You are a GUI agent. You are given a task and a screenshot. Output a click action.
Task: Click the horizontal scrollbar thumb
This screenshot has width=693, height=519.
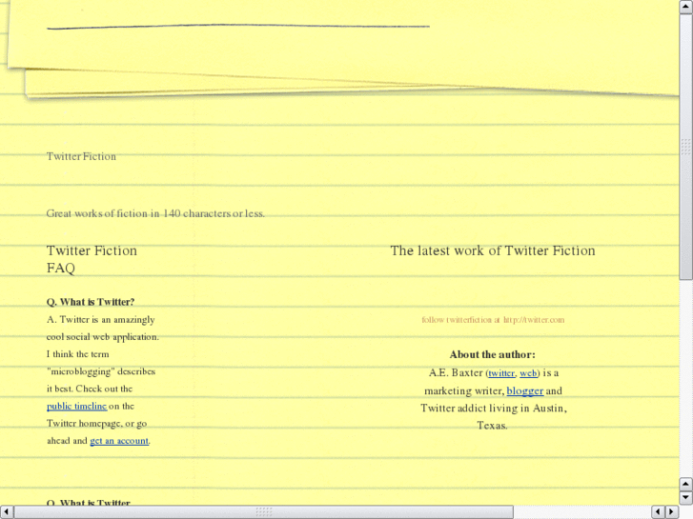point(263,512)
